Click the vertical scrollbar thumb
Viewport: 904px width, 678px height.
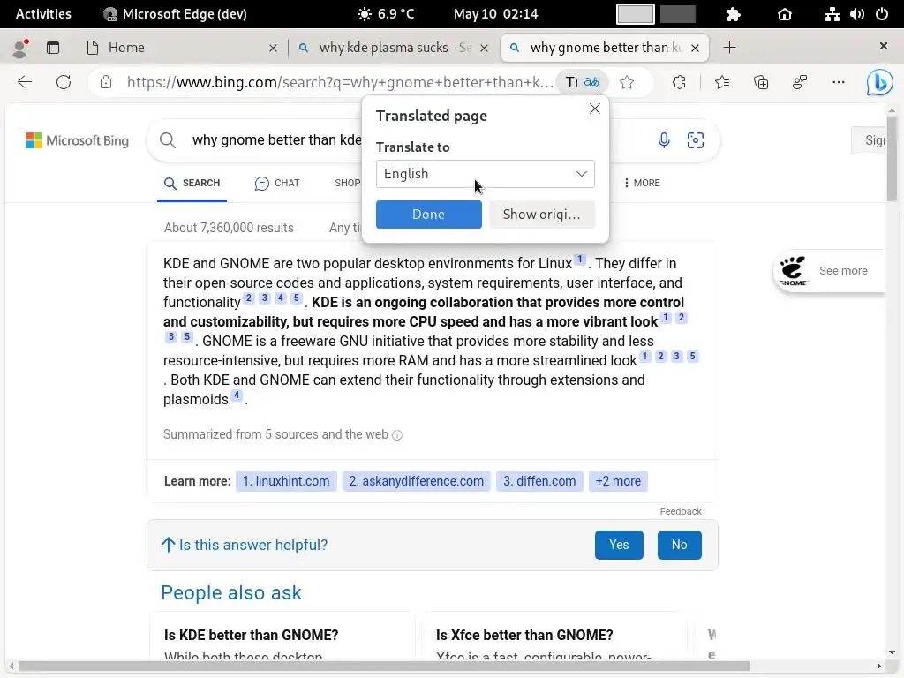(x=892, y=159)
